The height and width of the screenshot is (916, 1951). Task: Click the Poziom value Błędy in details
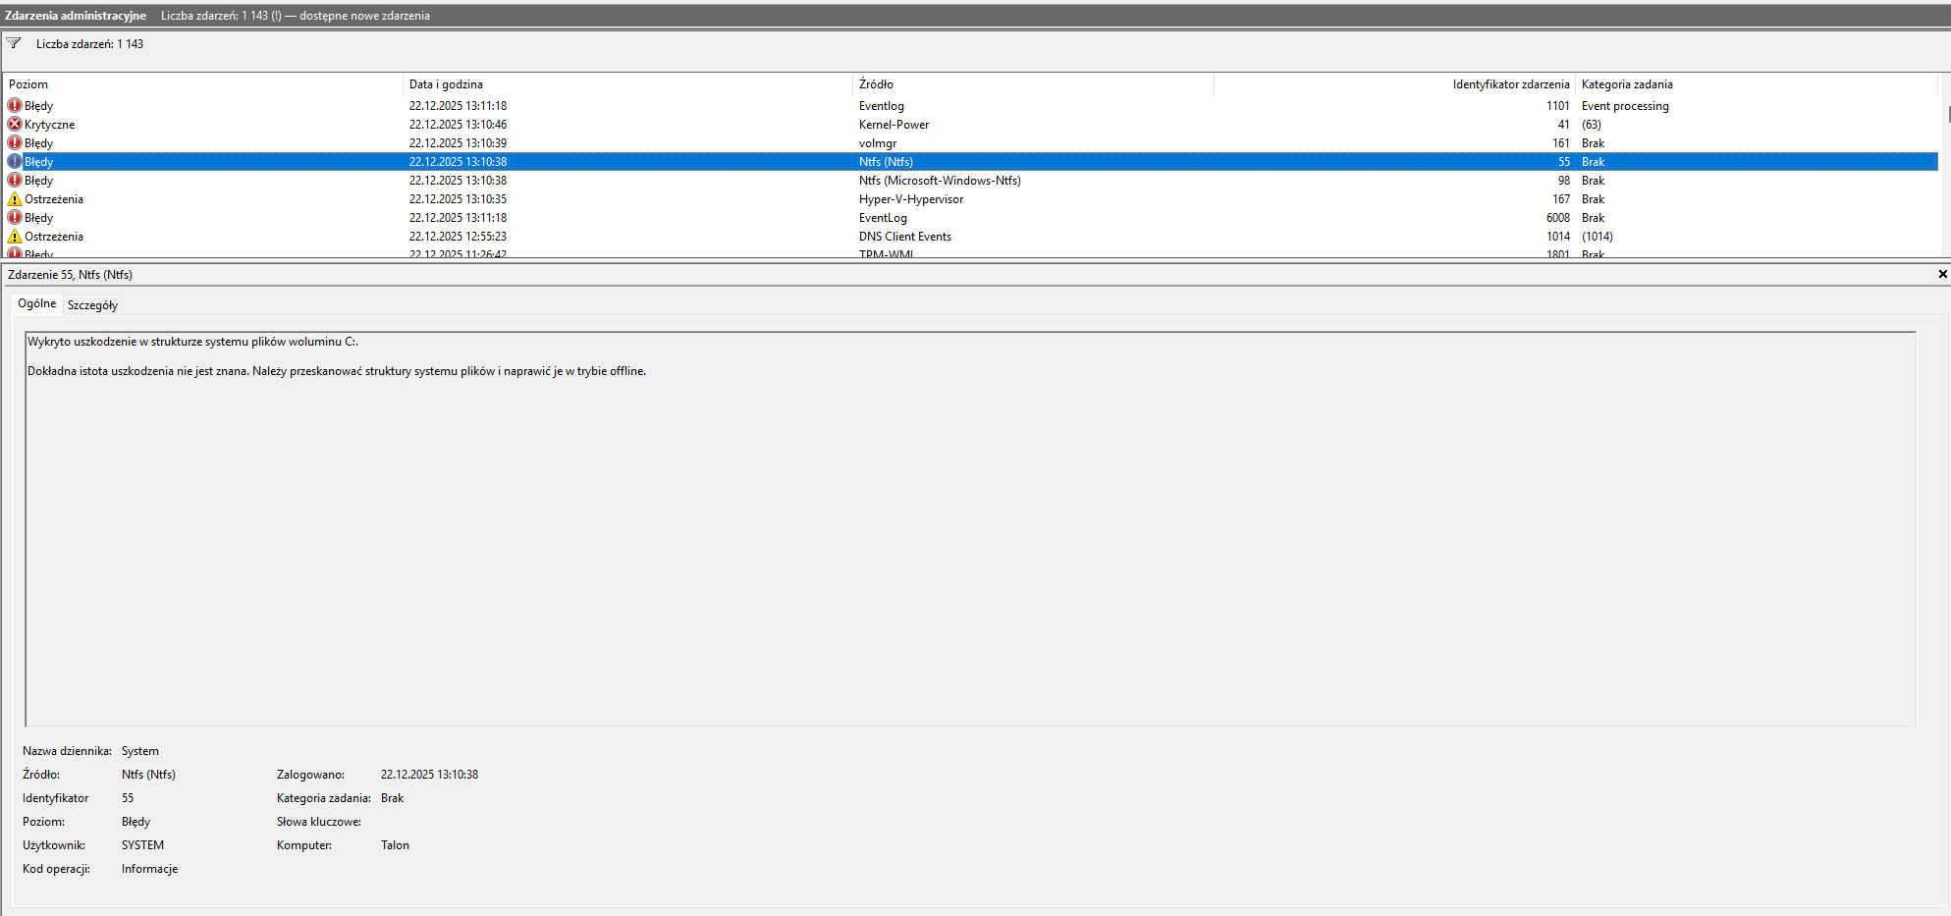pyautogui.click(x=136, y=822)
